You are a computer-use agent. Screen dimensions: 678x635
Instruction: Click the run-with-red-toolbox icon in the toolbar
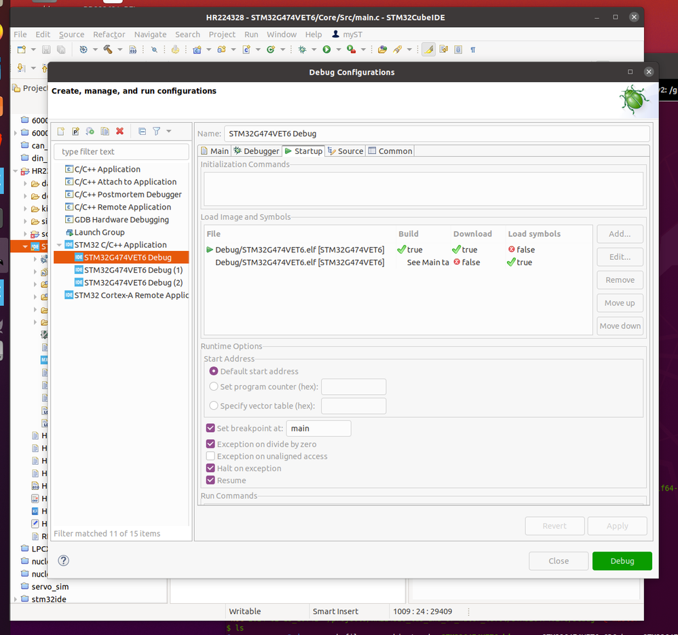click(x=351, y=50)
